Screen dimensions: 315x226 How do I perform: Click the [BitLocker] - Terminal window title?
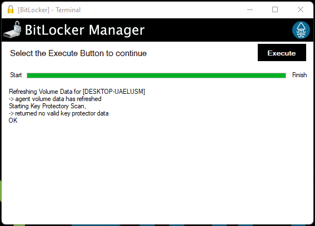[49, 10]
